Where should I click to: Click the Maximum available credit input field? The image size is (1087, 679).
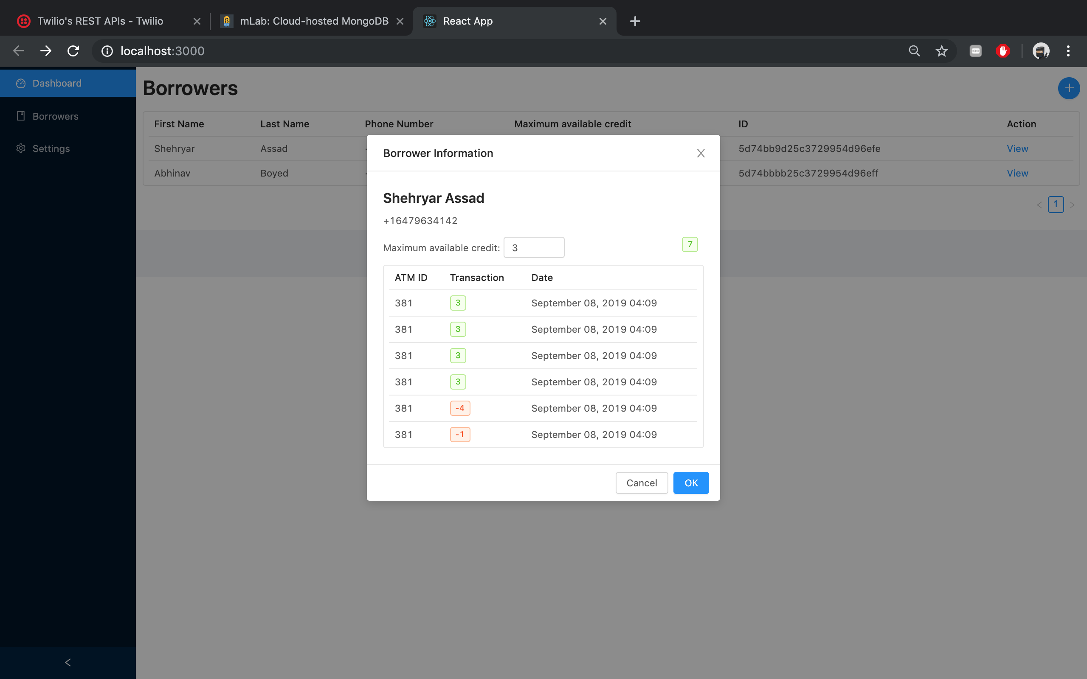coord(534,248)
